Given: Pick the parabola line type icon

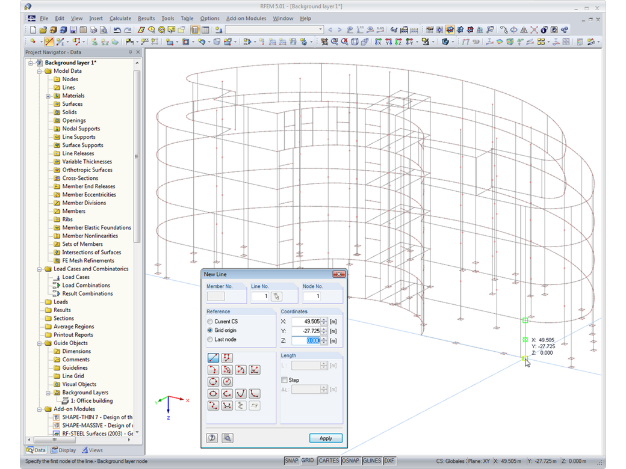Looking at the screenshot, I should point(241,394).
